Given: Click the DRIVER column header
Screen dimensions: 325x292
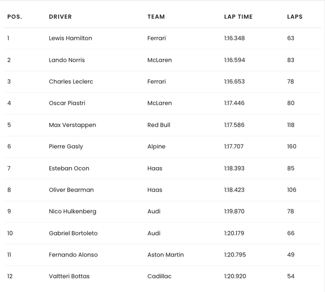Looking at the screenshot, I should click(60, 17).
